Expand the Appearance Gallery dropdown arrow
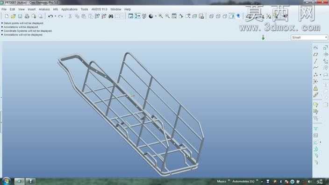 point(156,16)
